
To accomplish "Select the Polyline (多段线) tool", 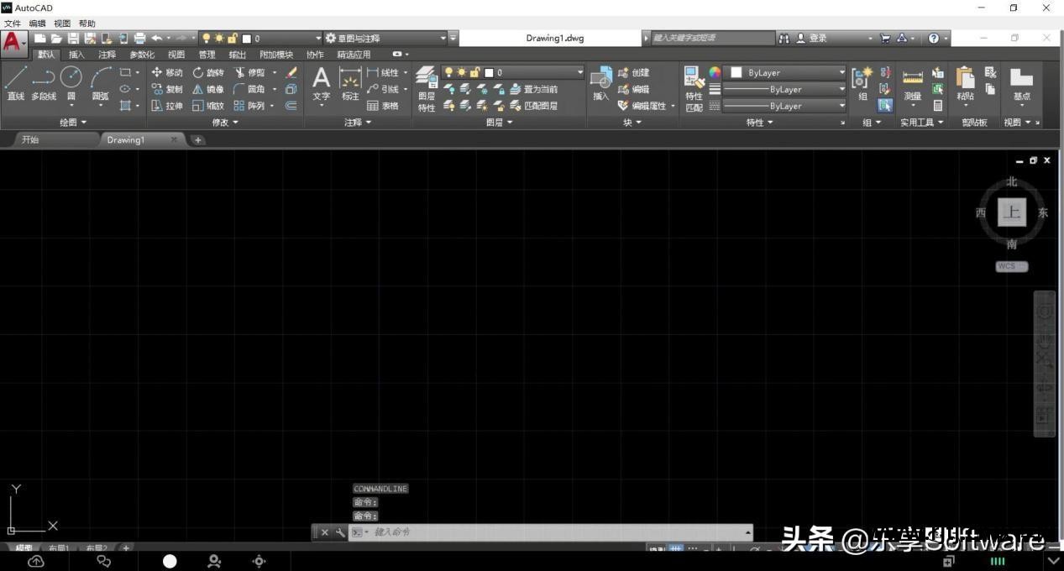I will point(44,84).
